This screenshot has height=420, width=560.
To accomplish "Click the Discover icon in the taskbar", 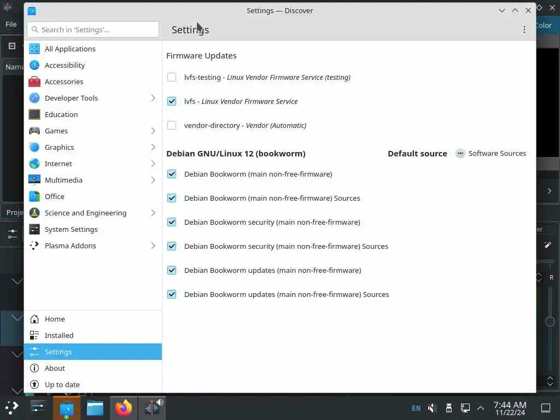I will [67, 409].
